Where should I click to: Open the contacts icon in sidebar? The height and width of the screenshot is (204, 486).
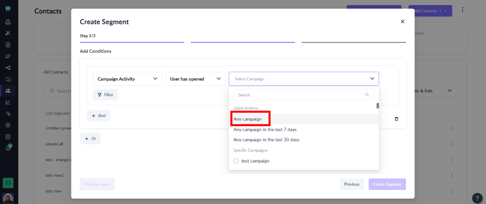(x=8, y=91)
